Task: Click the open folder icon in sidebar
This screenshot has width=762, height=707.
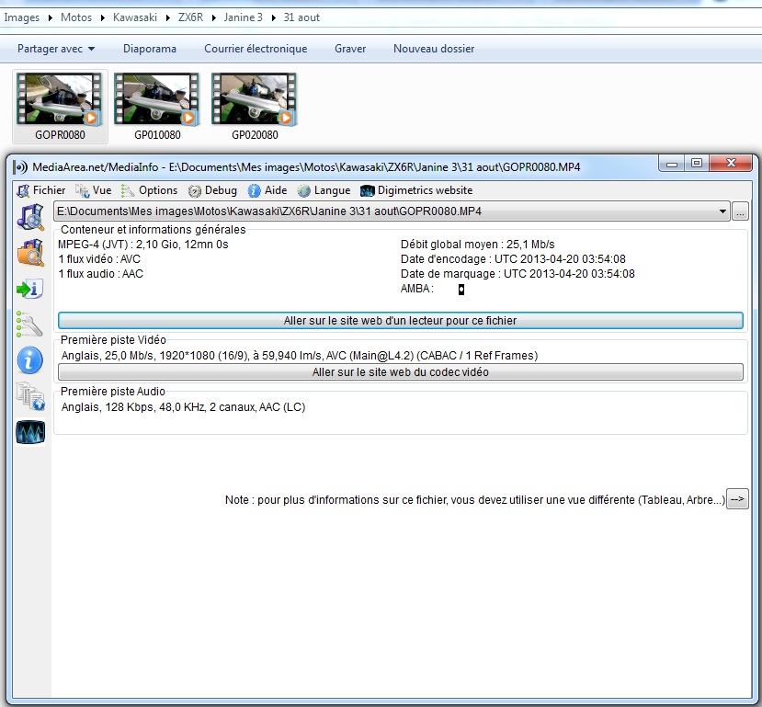Action: (x=30, y=253)
